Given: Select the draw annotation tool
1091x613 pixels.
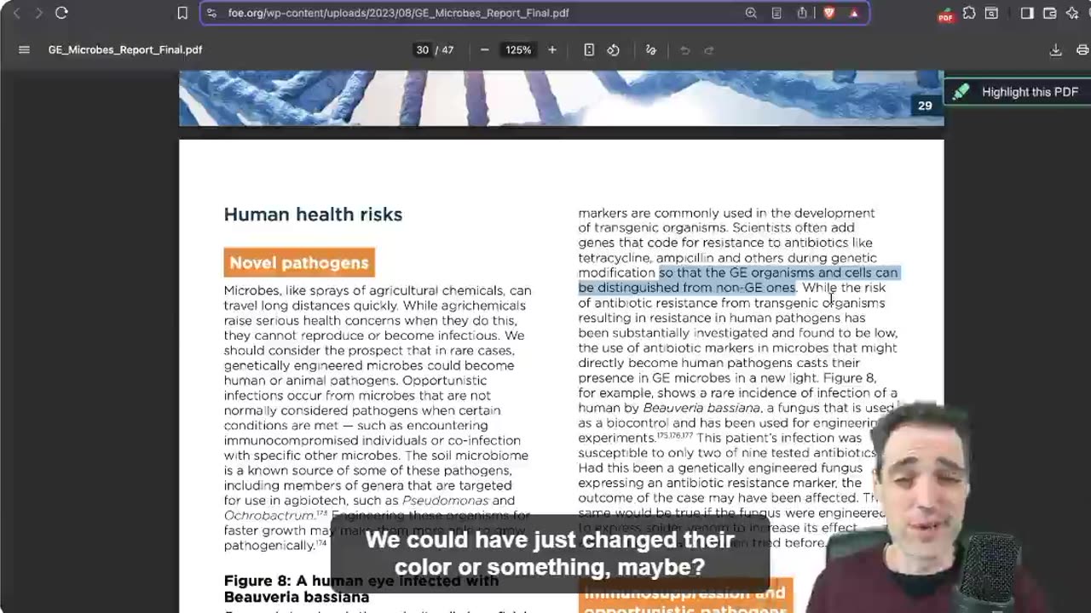Looking at the screenshot, I should tap(651, 50).
